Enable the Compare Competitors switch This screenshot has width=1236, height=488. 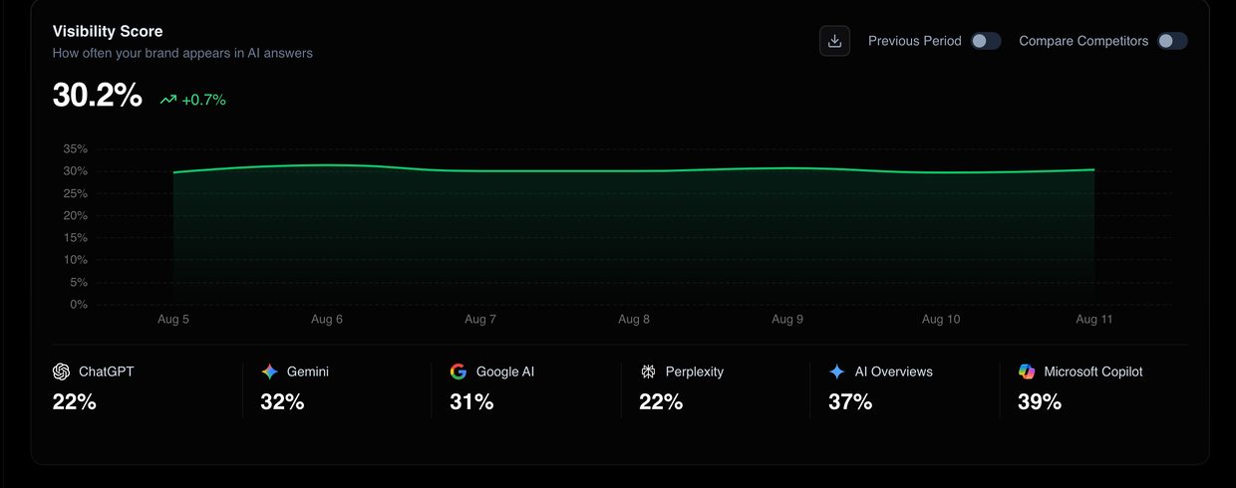pos(1172,41)
